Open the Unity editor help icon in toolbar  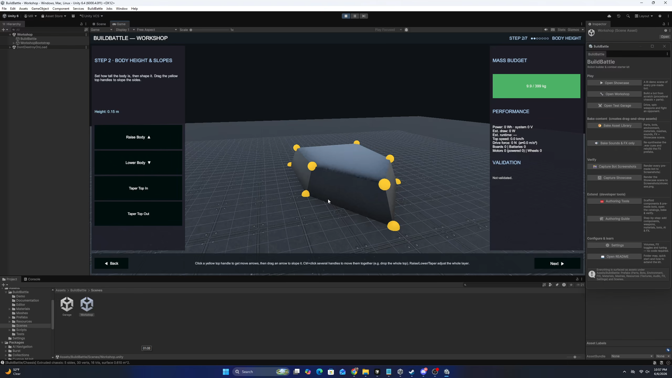(x=660, y=16)
